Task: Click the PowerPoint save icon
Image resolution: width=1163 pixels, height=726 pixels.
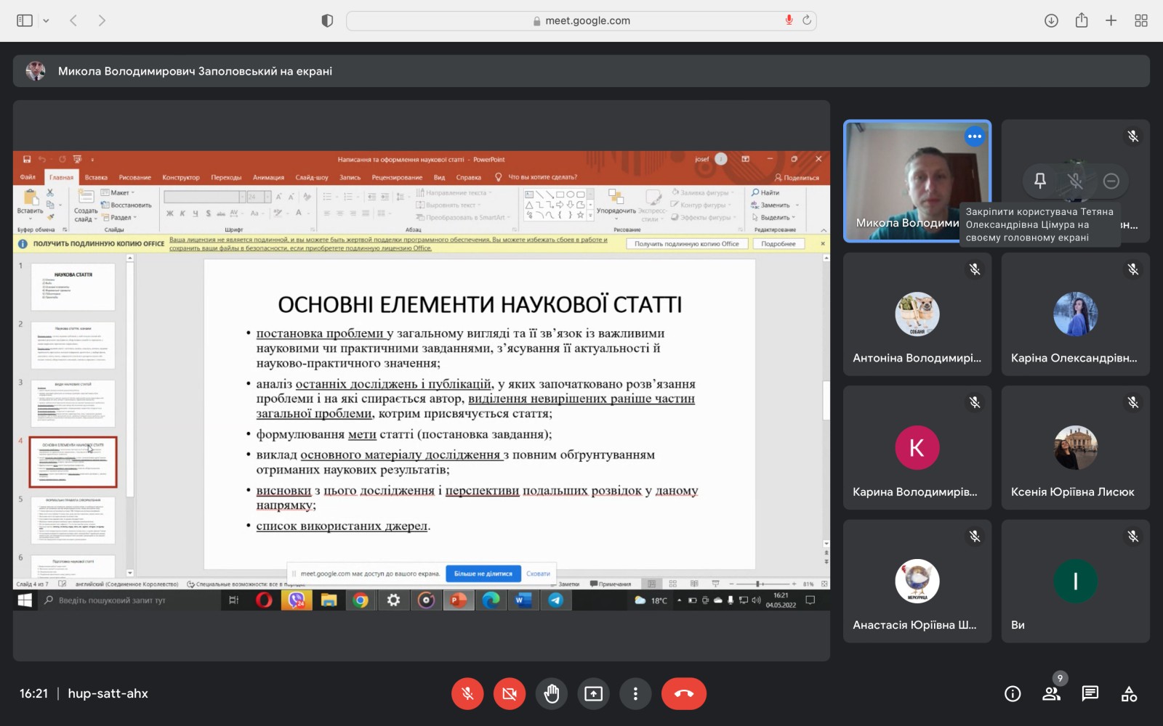Action: [27, 159]
